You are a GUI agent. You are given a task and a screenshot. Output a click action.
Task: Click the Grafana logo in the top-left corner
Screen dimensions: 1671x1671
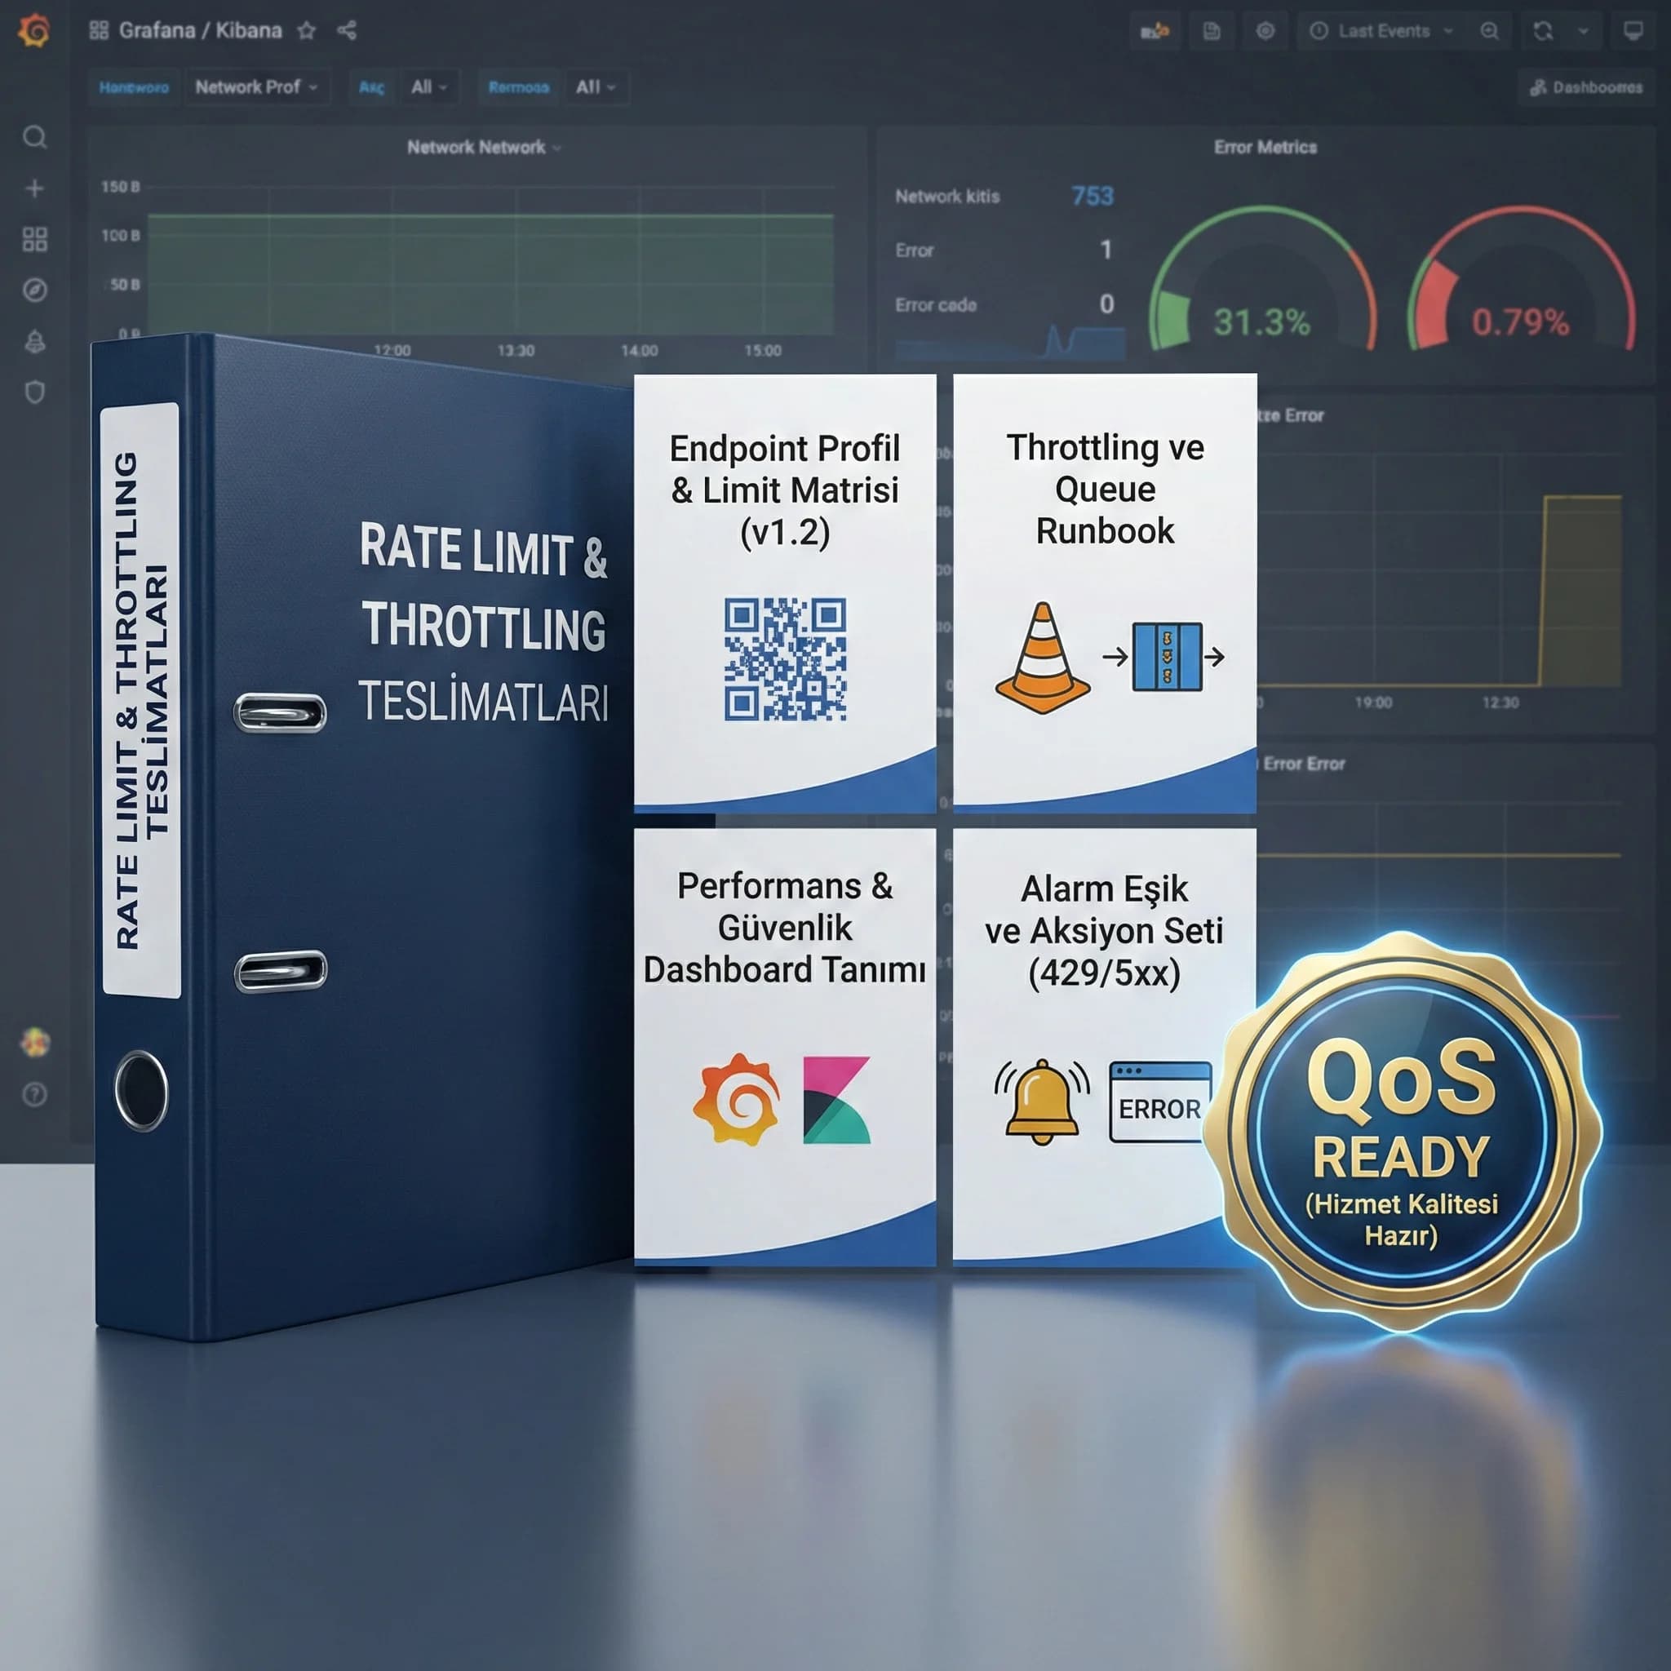34,31
